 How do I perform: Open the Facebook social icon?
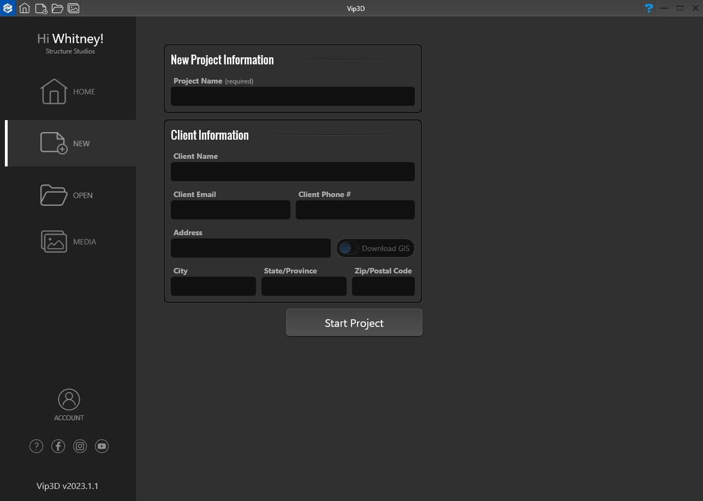tap(58, 446)
